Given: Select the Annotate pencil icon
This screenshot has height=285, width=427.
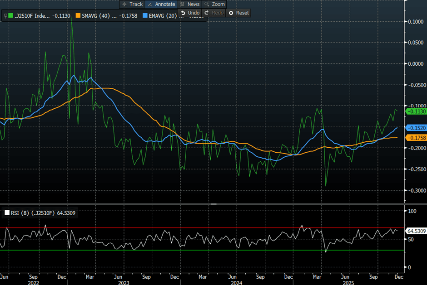Looking at the screenshot, I should [x=150, y=4].
